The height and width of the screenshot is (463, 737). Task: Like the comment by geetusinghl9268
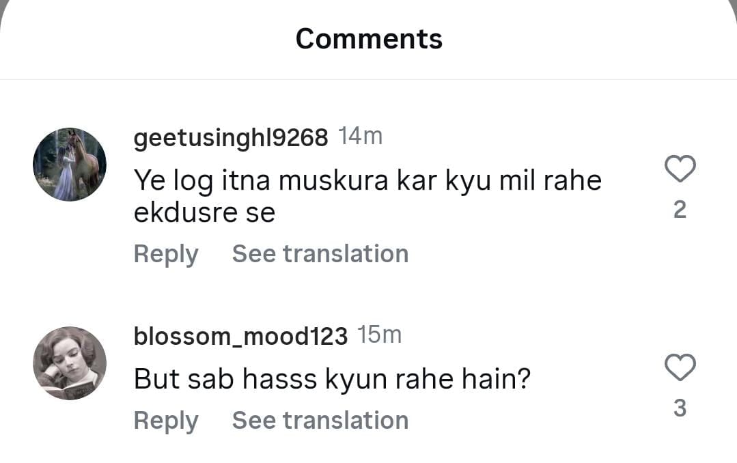coord(680,169)
